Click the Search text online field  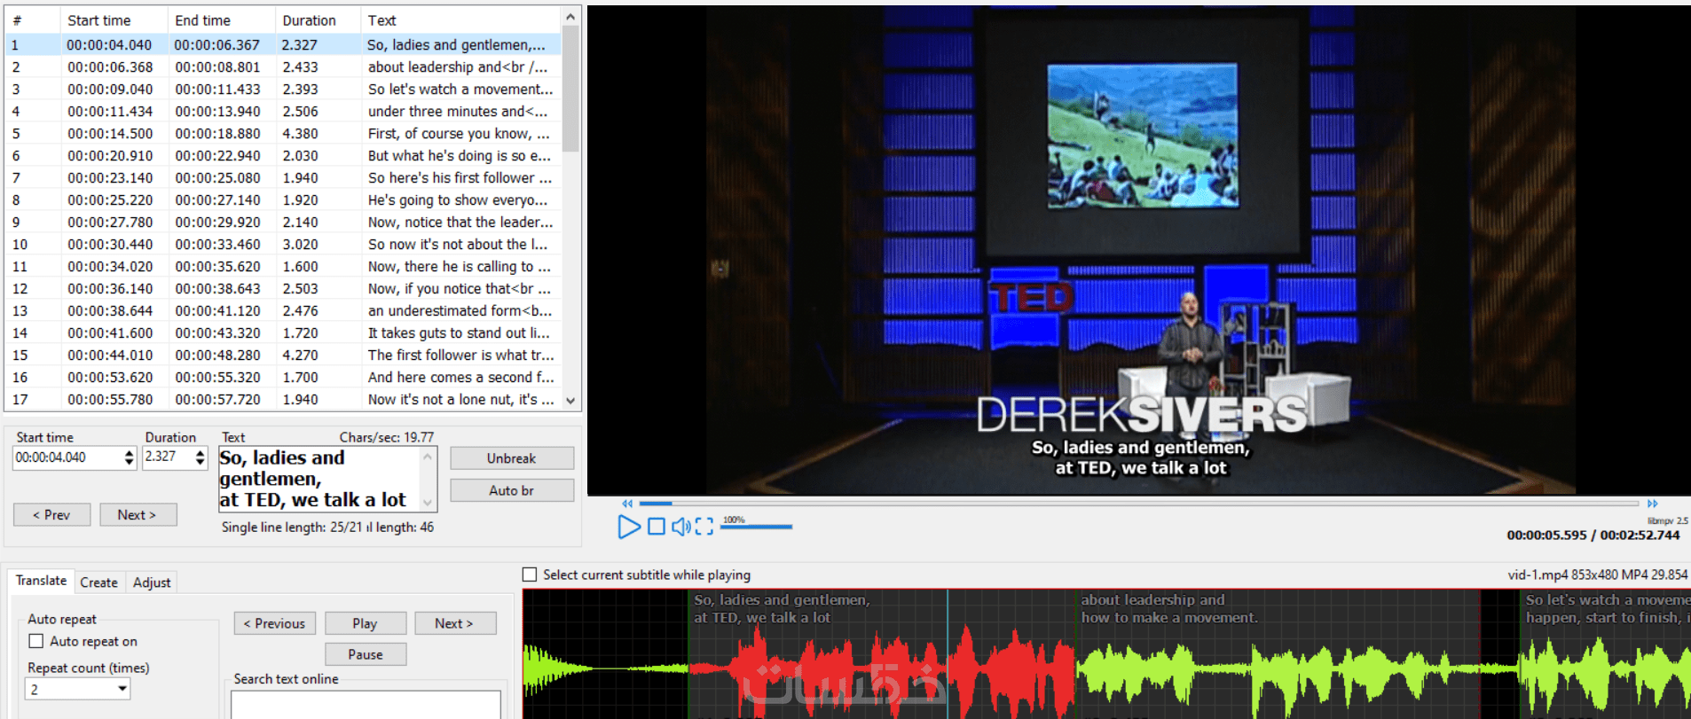[366, 704]
